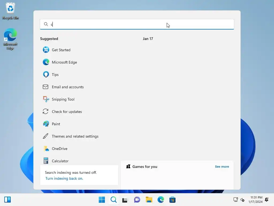Click the Themes and related settings text
The image size is (274, 206).
tap(75, 136)
